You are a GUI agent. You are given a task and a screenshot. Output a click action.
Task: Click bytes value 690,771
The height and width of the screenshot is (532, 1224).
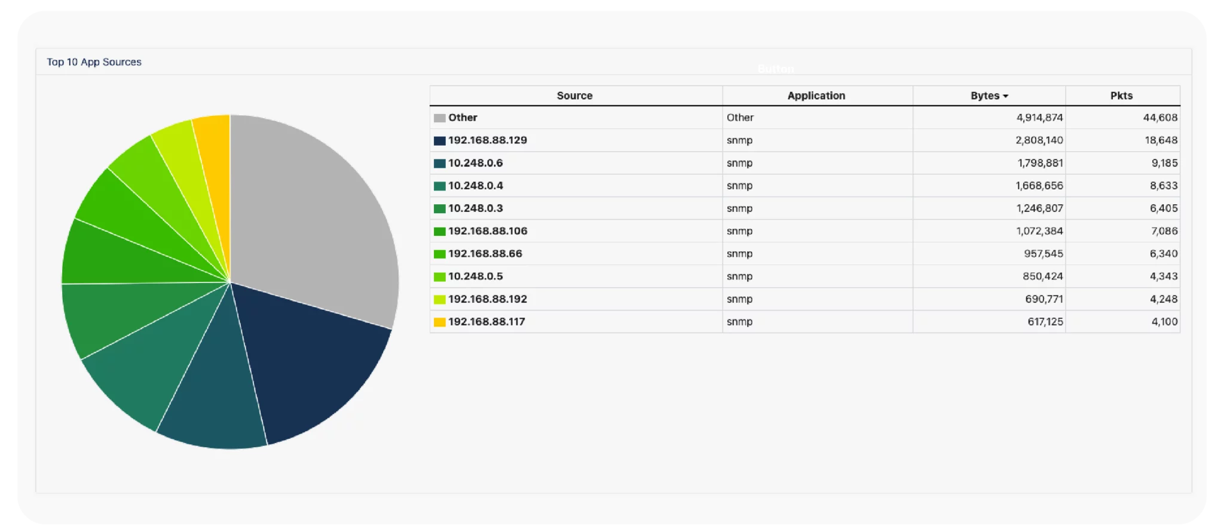coord(1044,299)
